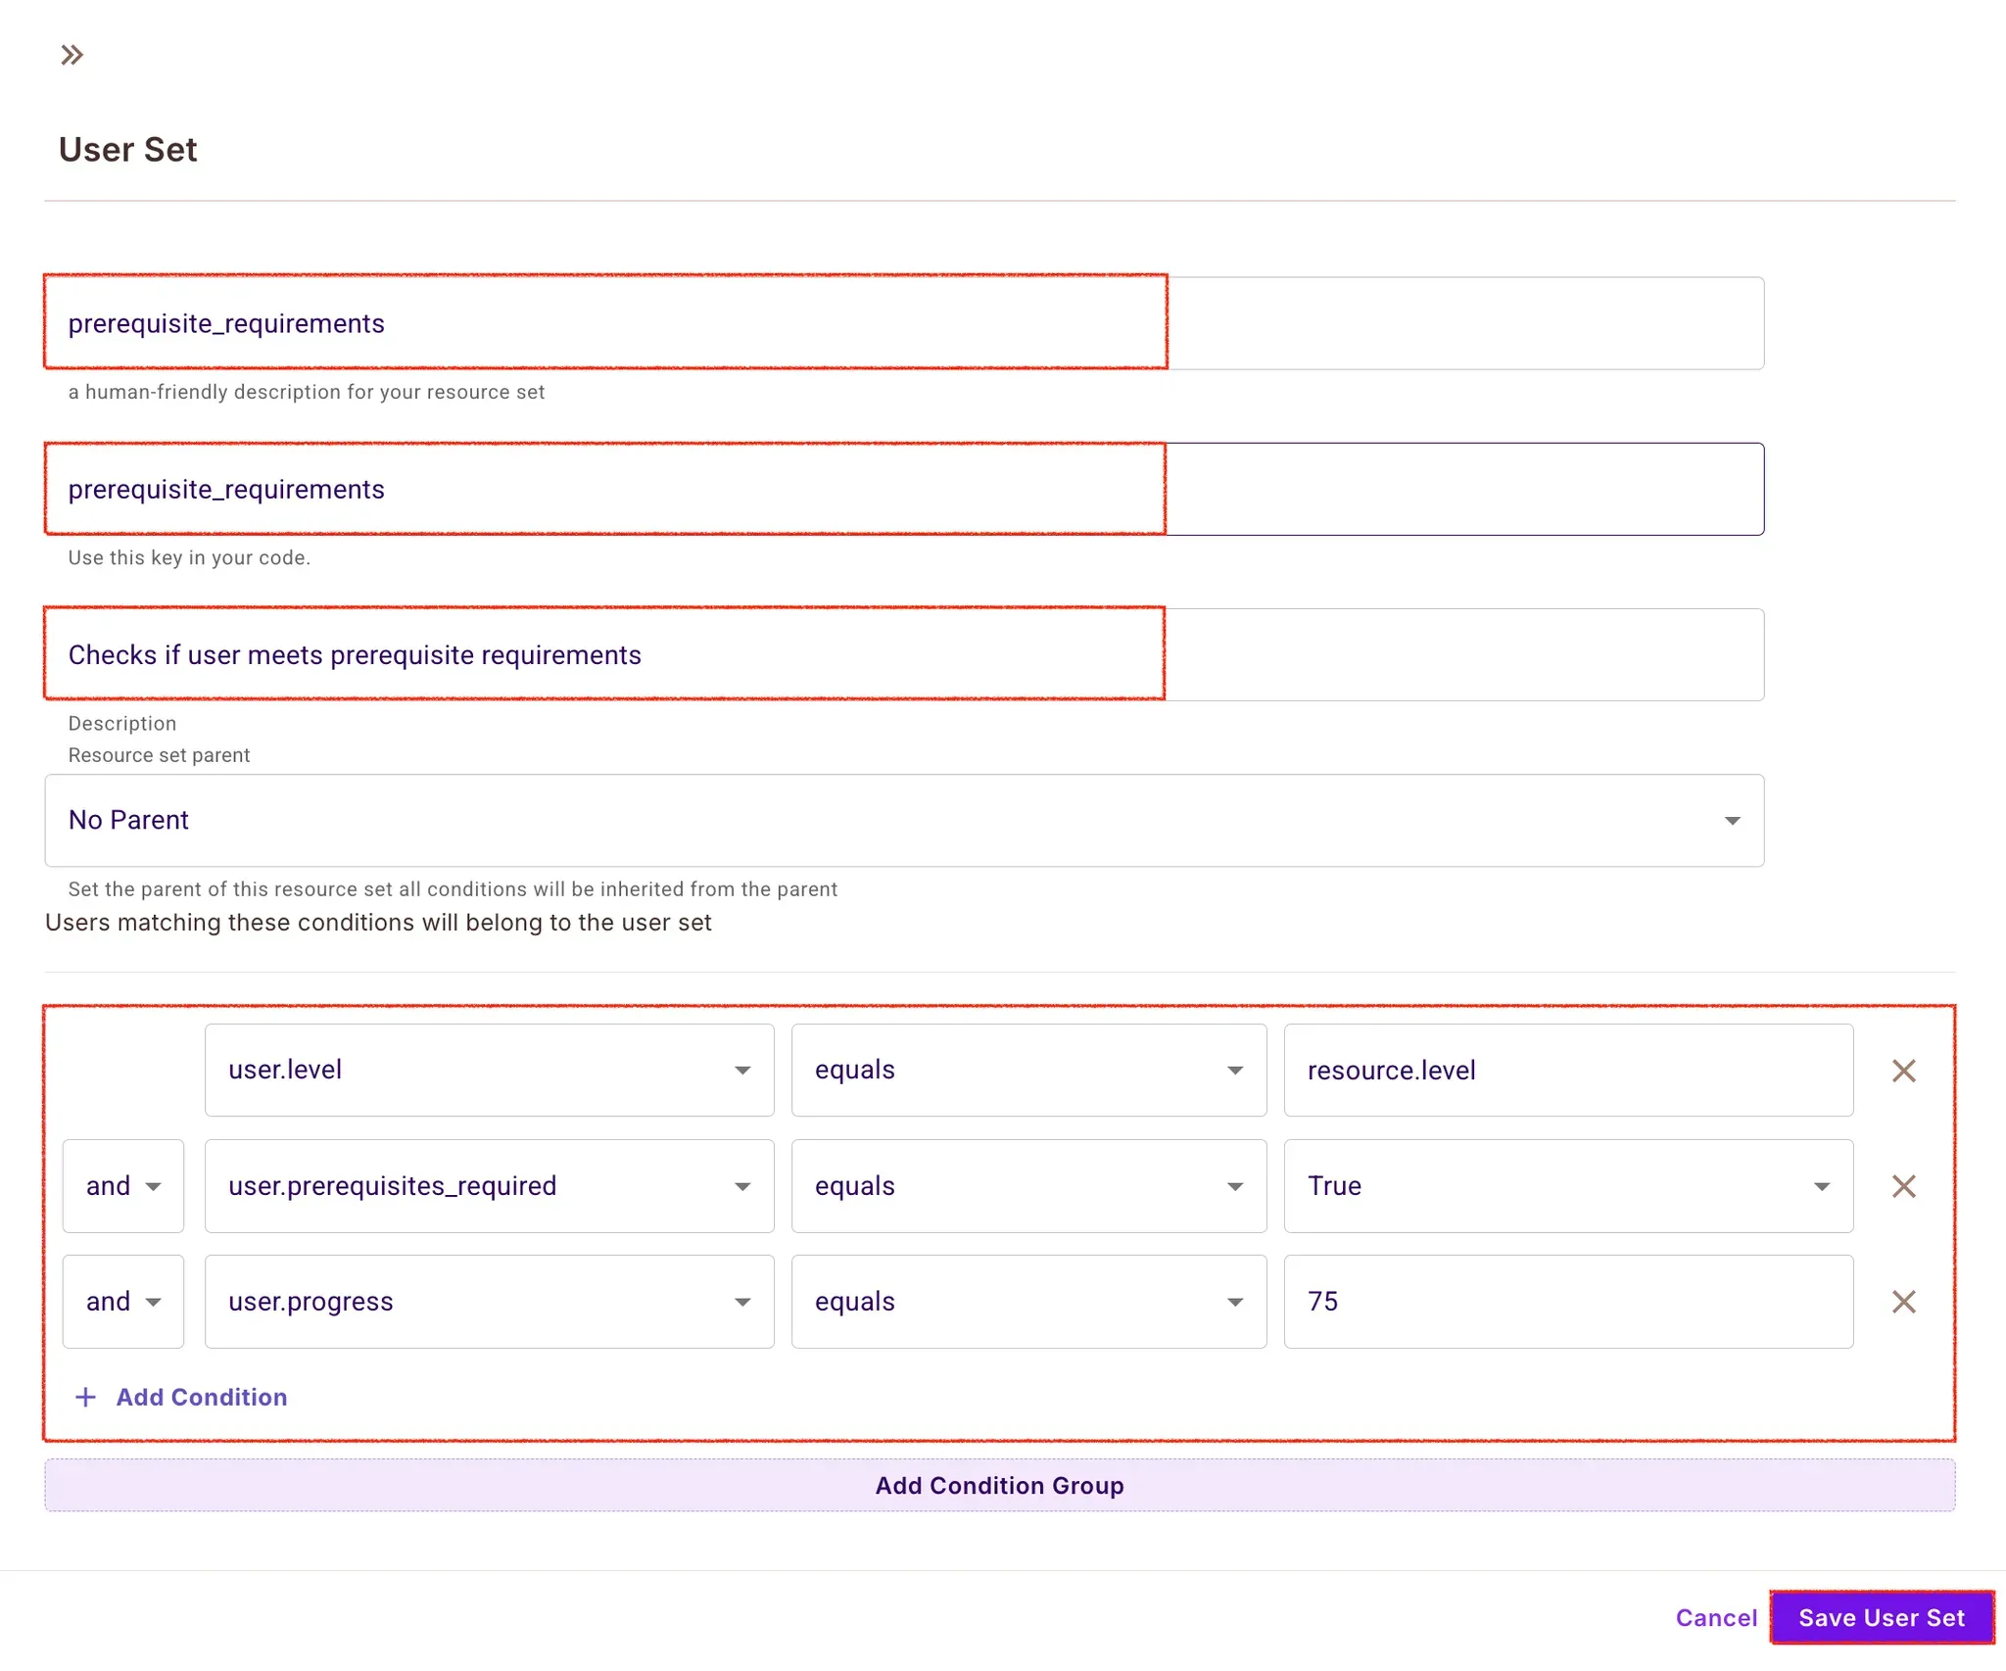Click the plus icon beside Add Condition

pyautogui.click(x=86, y=1397)
